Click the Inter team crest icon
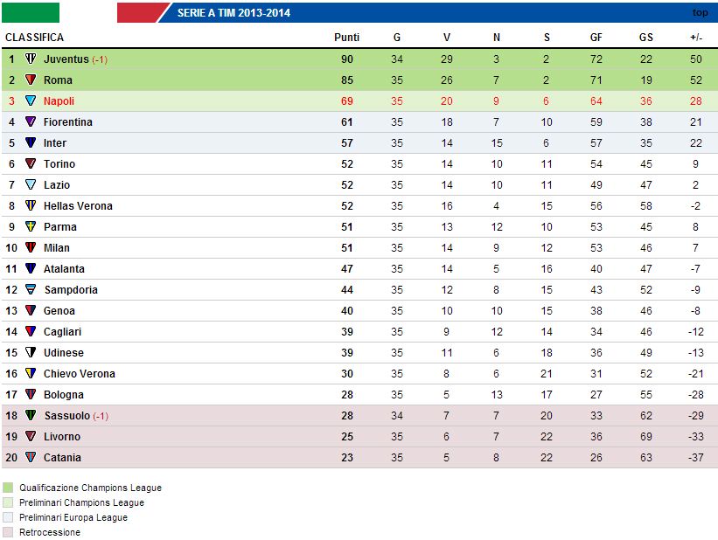This screenshot has width=718, height=540. [31, 142]
